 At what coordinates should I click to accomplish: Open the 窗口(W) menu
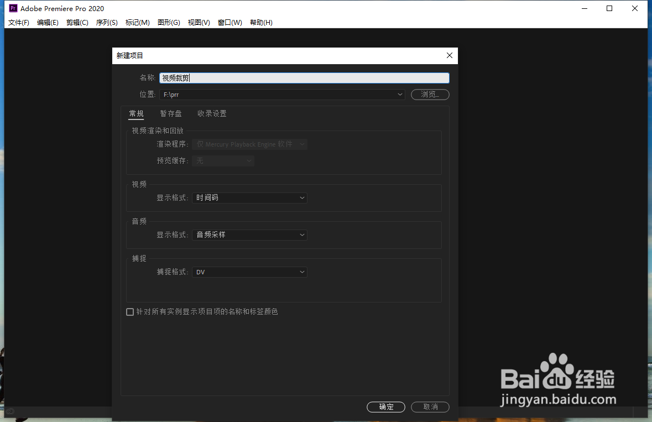230,23
